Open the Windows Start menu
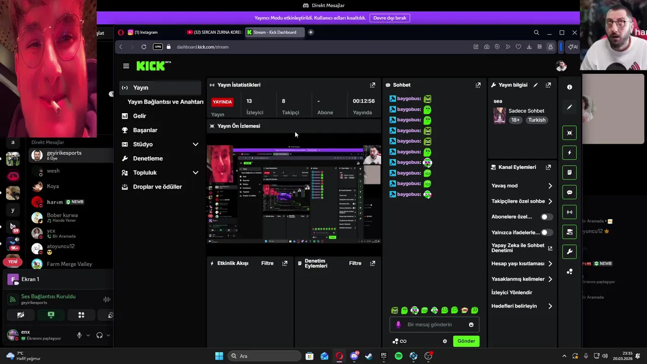The width and height of the screenshot is (647, 364). (219, 356)
